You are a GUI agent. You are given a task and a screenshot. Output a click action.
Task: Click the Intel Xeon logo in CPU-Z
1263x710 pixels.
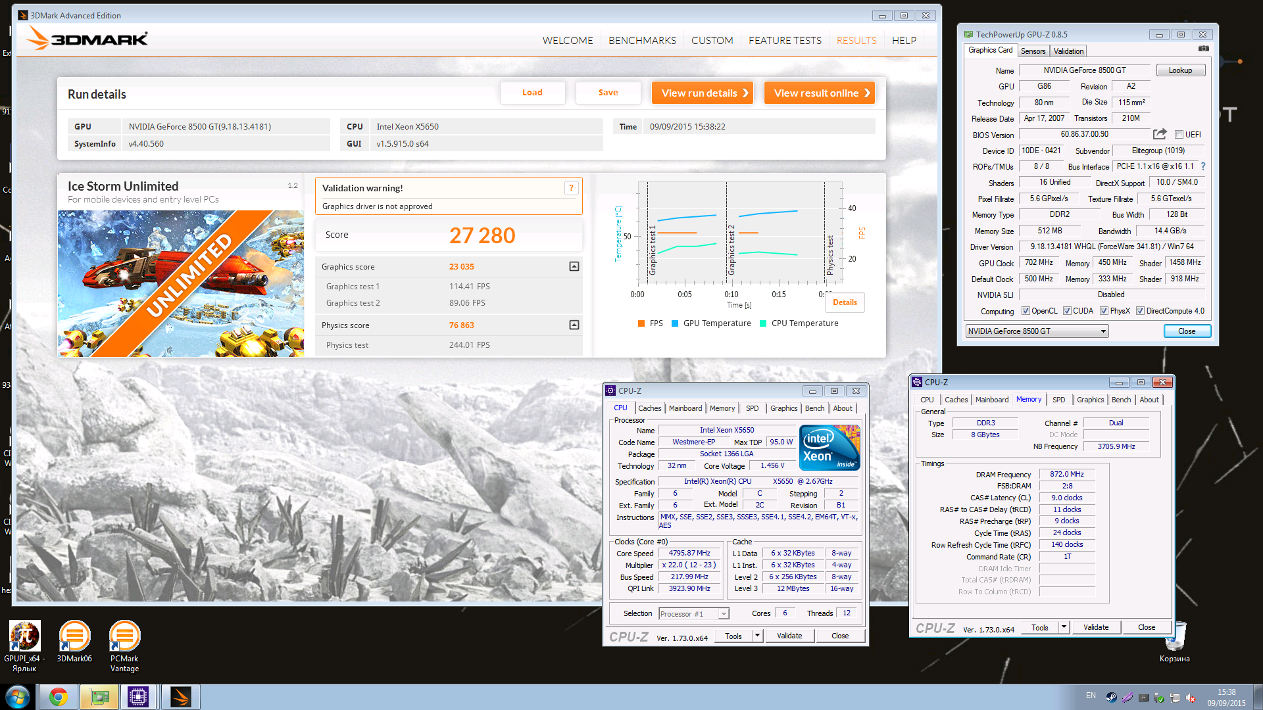830,448
